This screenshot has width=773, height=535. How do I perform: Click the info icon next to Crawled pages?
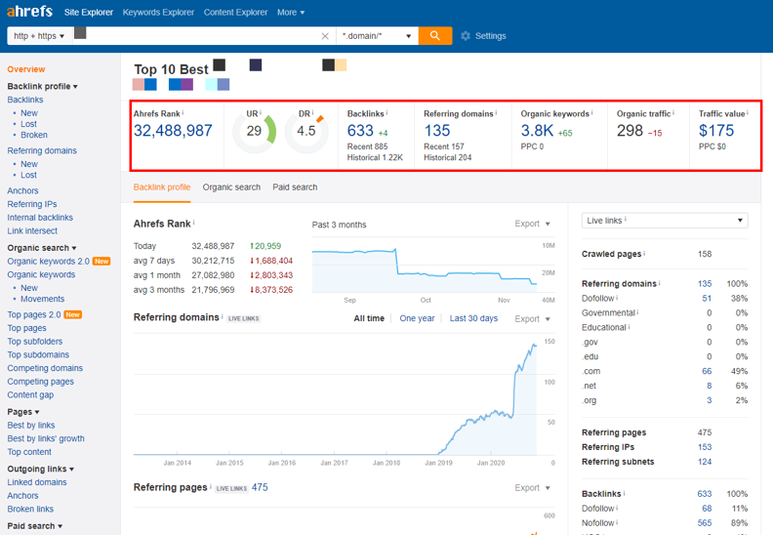click(x=644, y=254)
